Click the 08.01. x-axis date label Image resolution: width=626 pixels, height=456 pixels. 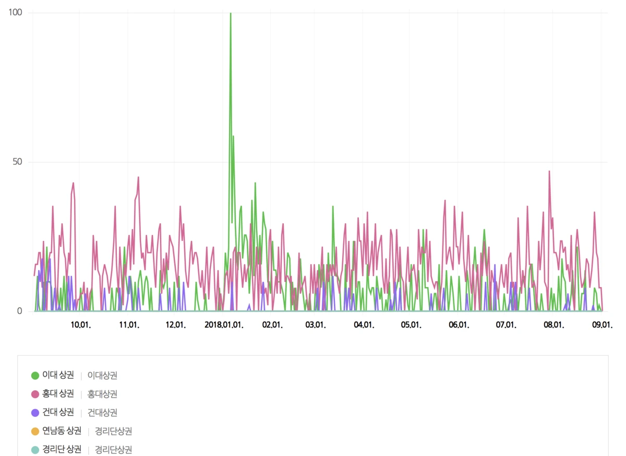tap(554, 325)
